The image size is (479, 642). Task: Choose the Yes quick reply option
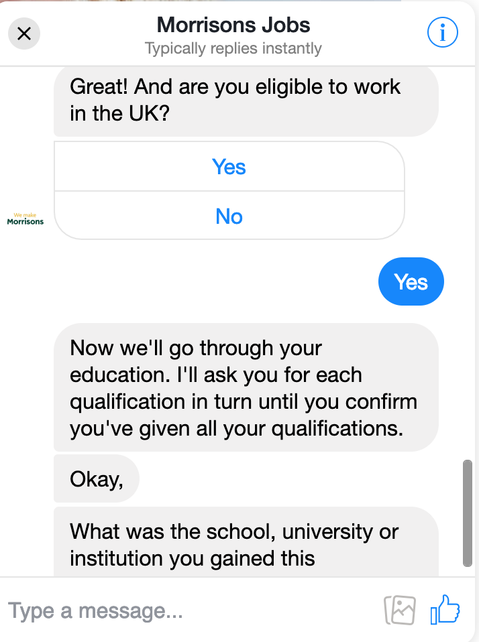pos(229,167)
